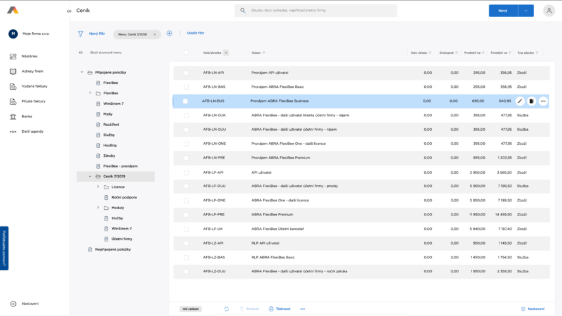Collapse the Připojené položky tree node
The image size is (562, 316).
point(82,72)
